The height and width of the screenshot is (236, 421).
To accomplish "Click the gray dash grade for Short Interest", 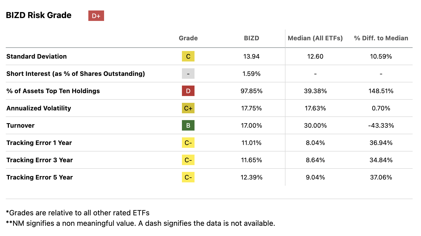I will [188, 74].
